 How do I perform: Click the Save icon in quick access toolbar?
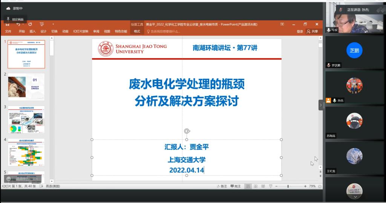(x=7, y=24)
